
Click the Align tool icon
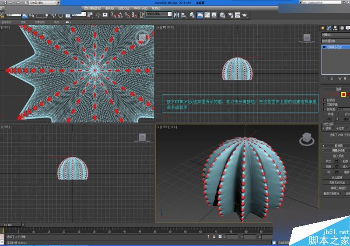point(184,15)
